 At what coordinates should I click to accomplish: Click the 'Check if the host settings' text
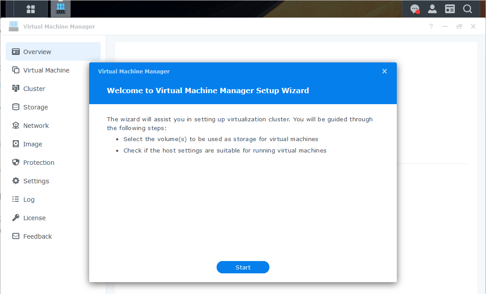[x=225, y=150]
